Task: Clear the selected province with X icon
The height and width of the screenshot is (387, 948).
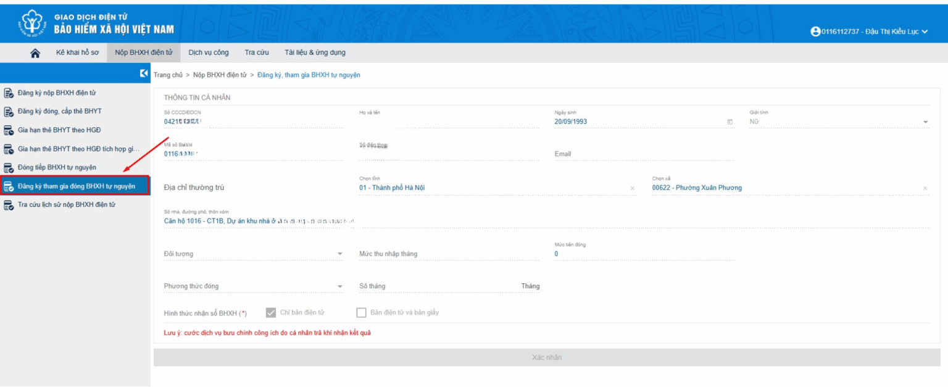Action: 632,188
